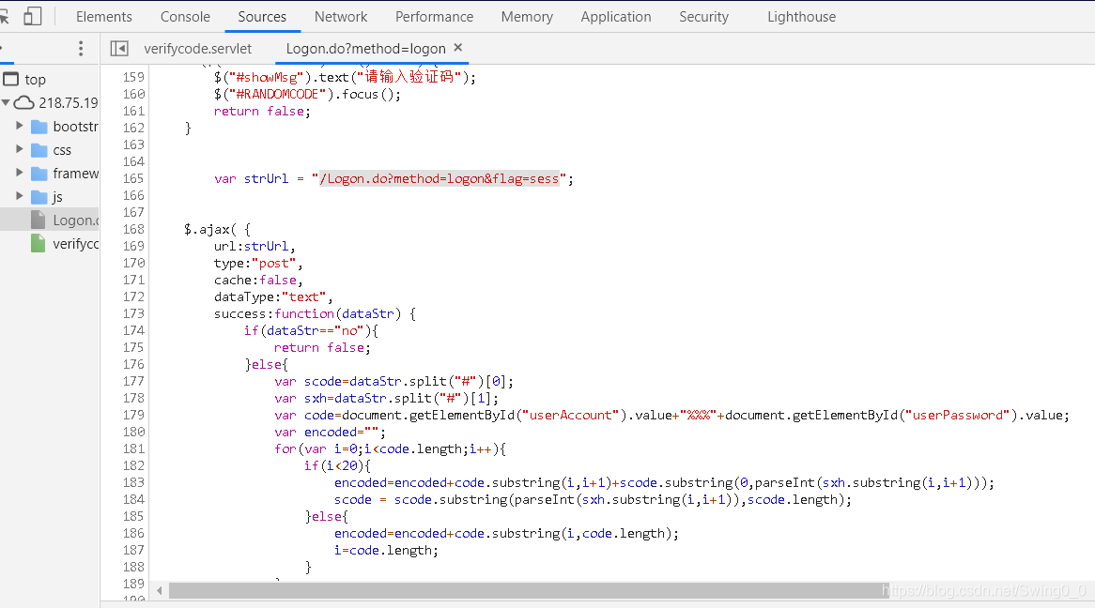
Task: Click the "userAccount" string on line 179
Action: tap(571, 415)
